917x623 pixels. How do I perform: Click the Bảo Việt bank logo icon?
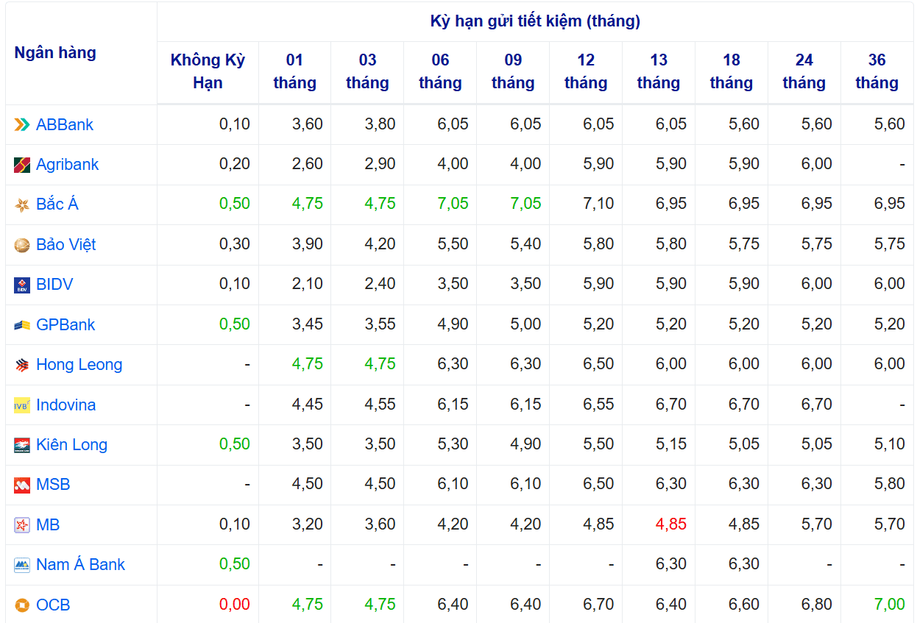[x=22, y=245]
